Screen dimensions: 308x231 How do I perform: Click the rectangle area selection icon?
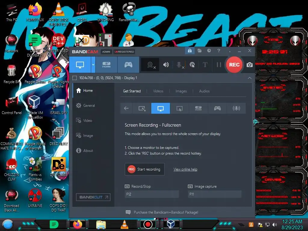click(x=75, y=78)
